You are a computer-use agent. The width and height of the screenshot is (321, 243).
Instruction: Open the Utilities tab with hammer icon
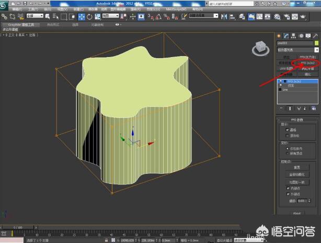(x=314, y=36)
